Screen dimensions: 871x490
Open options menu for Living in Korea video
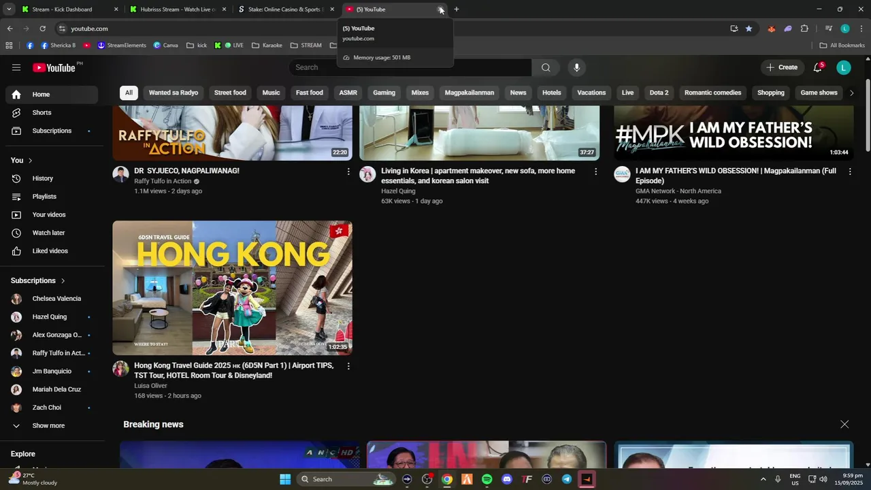tap(595, 171)
